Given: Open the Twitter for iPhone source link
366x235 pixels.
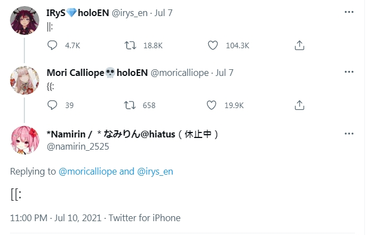Looking at the screenshot, I should coord(145,218).
